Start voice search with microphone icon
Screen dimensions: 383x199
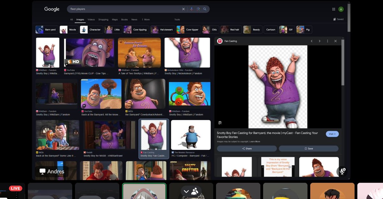pyautogui.click(x=191, y=9)
